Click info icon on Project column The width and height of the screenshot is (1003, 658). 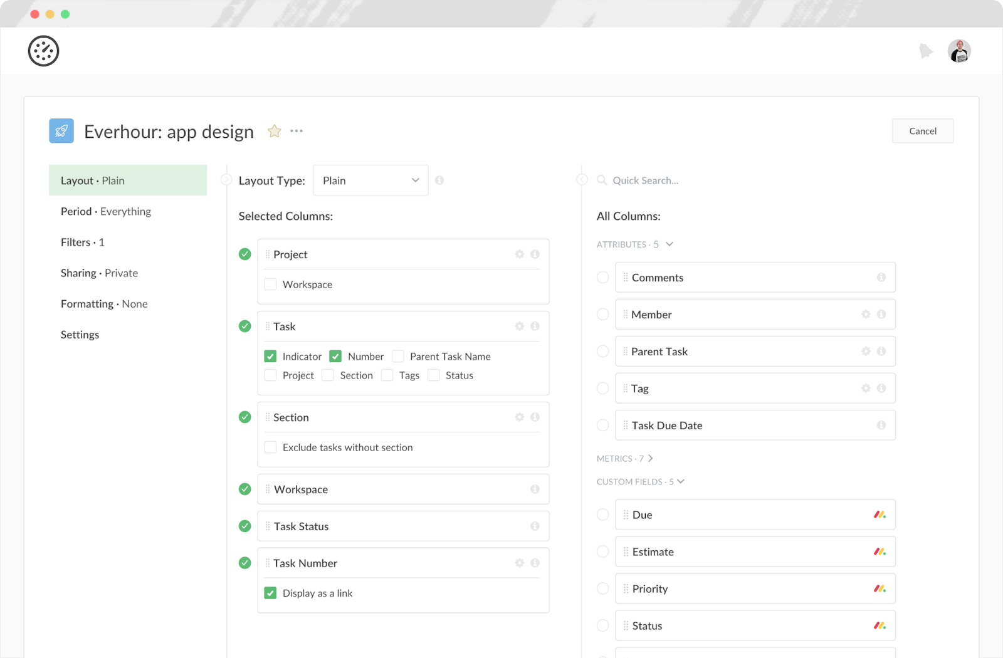pos(535,254)
